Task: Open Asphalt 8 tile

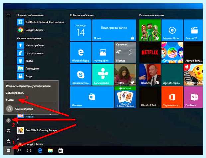Action: (x=193, y=52)
